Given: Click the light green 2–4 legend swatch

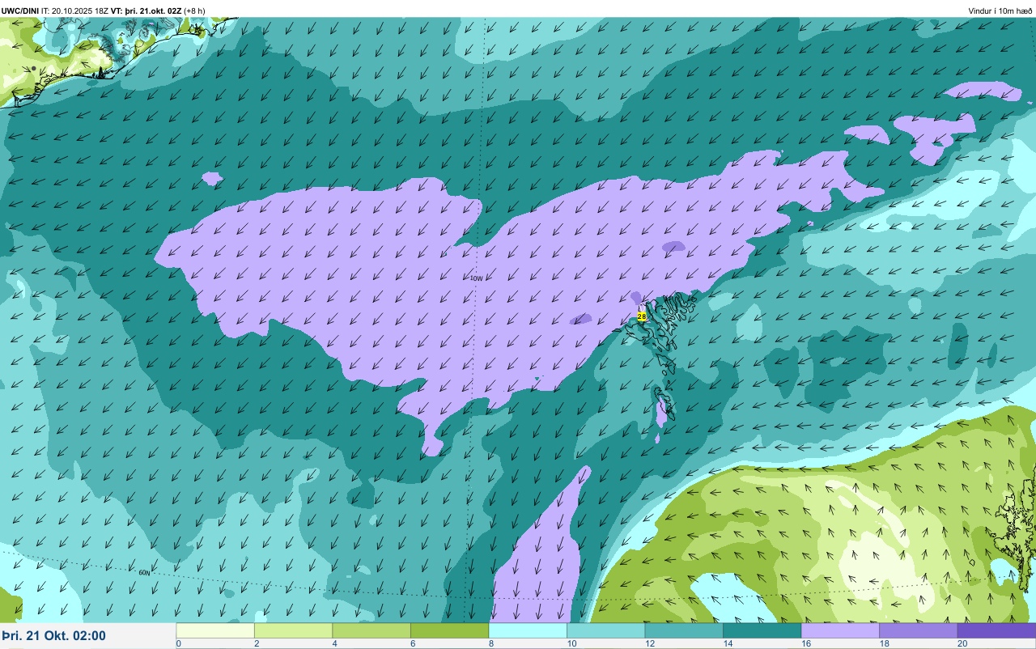Looking at the screenshot, I should pyautogui.click(x=293, y=630).
